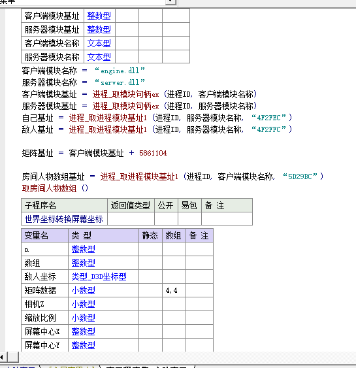Click 进程_取进程模块基址1 on the 自己基址 line

(x=108, y=118)
